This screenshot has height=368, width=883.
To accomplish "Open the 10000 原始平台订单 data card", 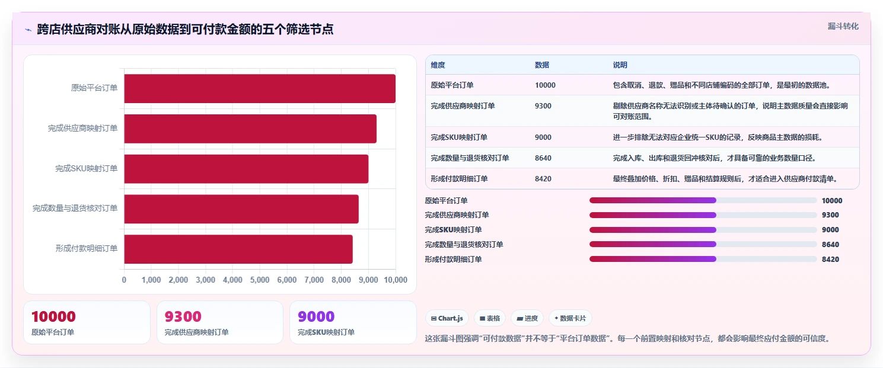I will point(87,322).
